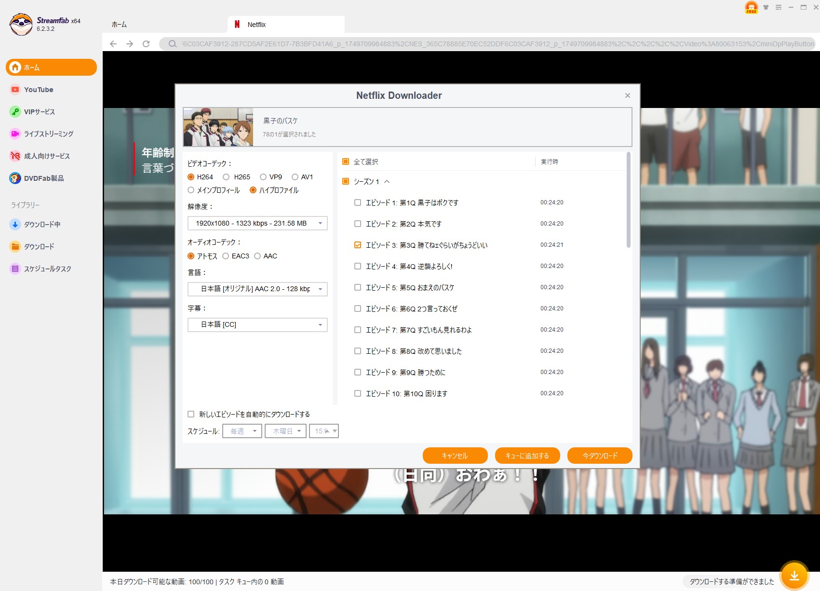Image resolution: width=820 pixels, height=591 pixels.
Task: Click 今ダウンロード button
Action: pyautogui.click(x=600, y=456)
